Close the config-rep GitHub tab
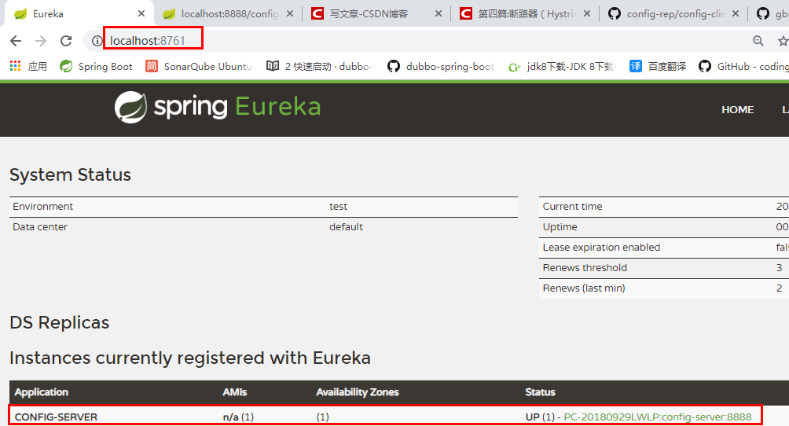789x426 pixels. click(x=736, y=13)
